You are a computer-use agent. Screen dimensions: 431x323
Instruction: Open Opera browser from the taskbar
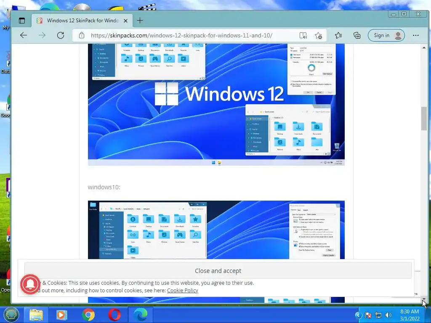point(114,315)
